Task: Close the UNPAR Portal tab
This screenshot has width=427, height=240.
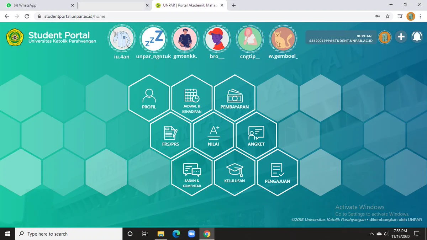Action: [222, 5]
